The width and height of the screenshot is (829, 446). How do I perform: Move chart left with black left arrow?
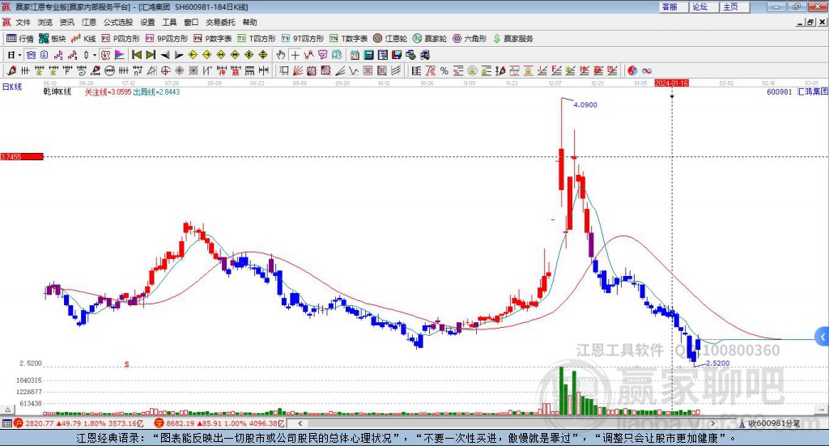(165, 54)
